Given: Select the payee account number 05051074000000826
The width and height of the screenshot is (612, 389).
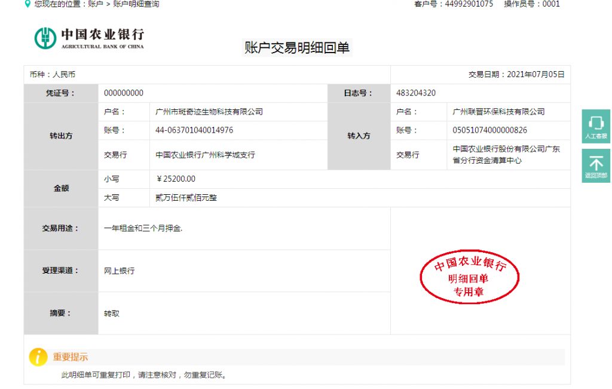Looking at the screenshot, I should 490,130.
